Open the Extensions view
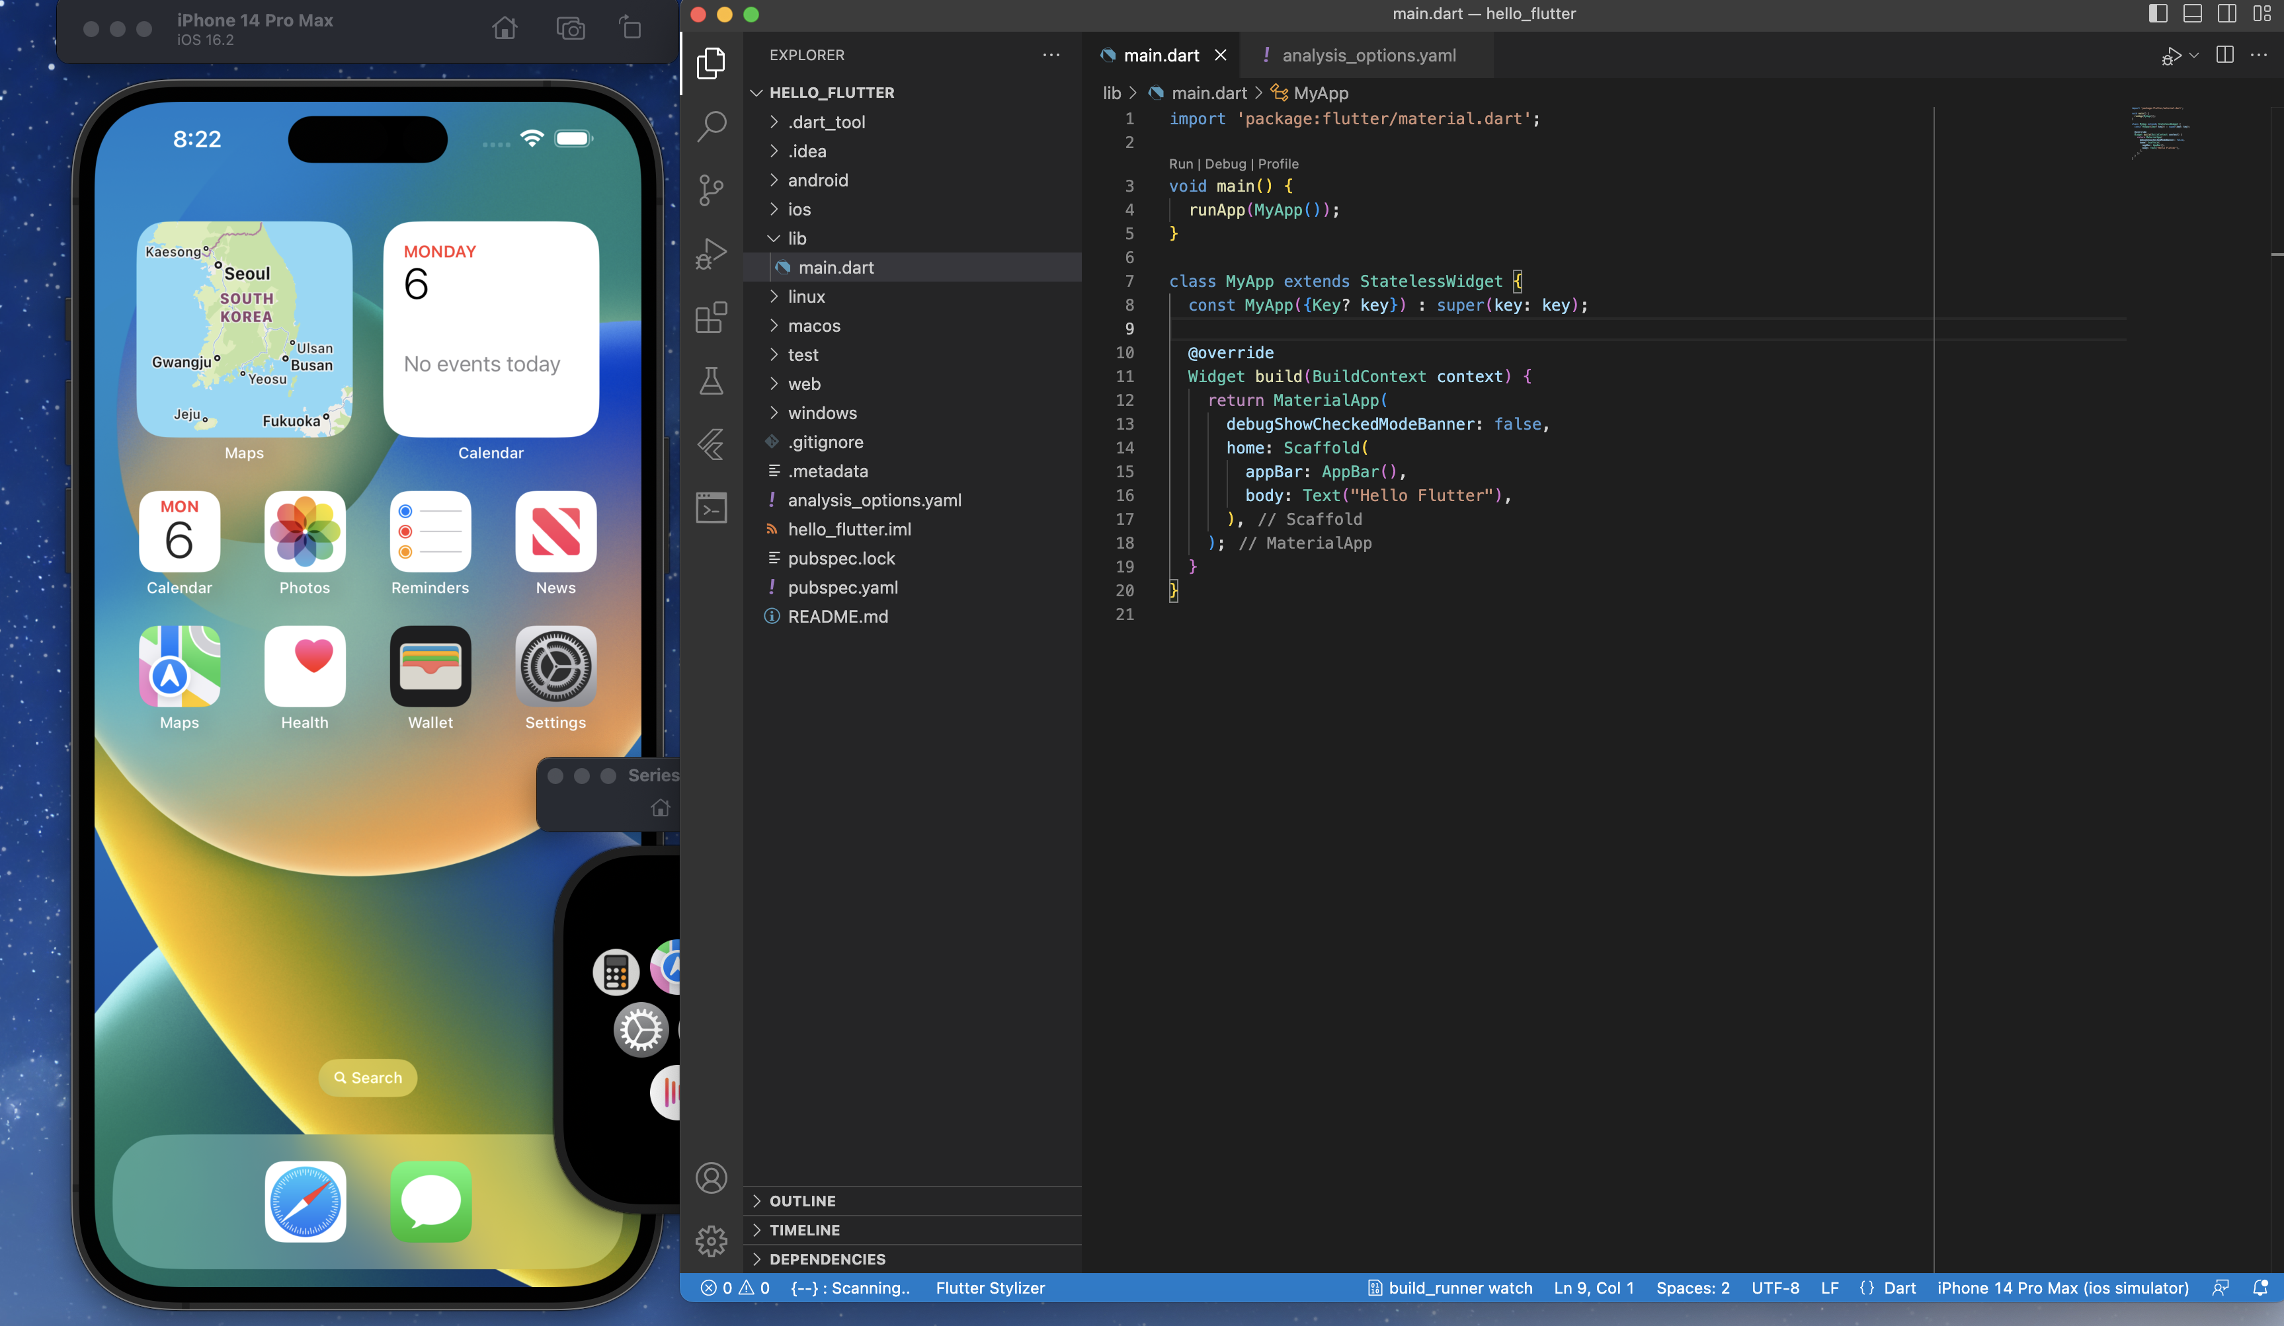The height and width of the screenshot is (1326, 2284). click(x=712, y=317)
